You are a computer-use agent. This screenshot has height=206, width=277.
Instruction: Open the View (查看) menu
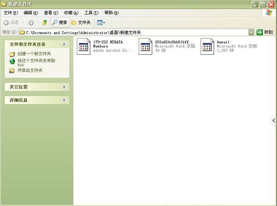pos(51,13)
